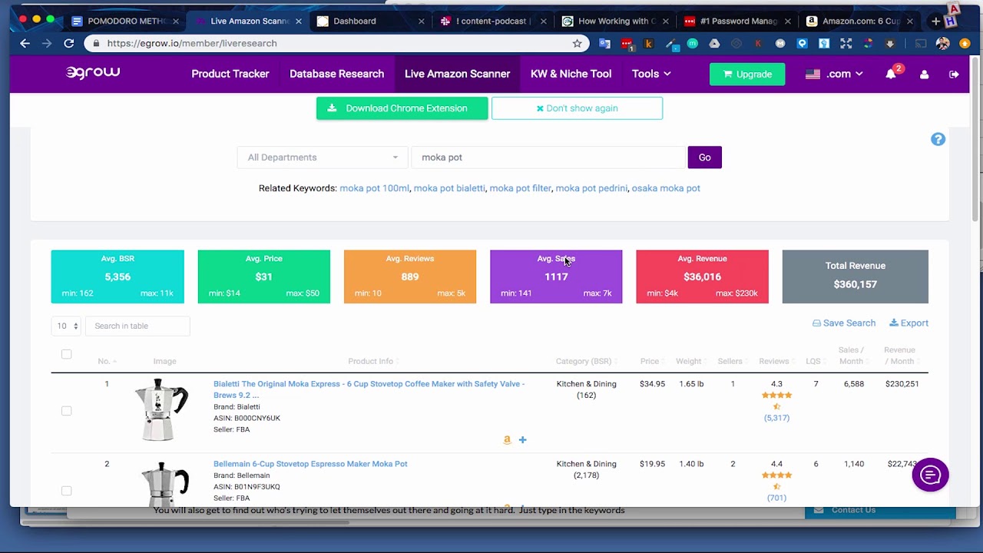Image resolution: width=983 pixels, height=553 pixels.
Task: Click the Avg. BSR teal card
Action: (117, 276)
